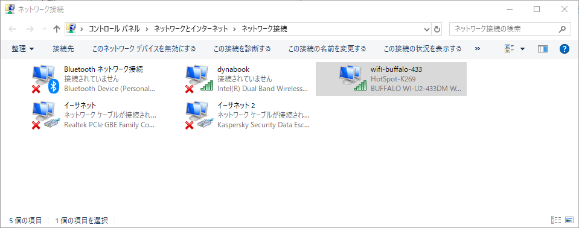Go to ネットワークとインターネット breadcrumb

click(191, 29)
